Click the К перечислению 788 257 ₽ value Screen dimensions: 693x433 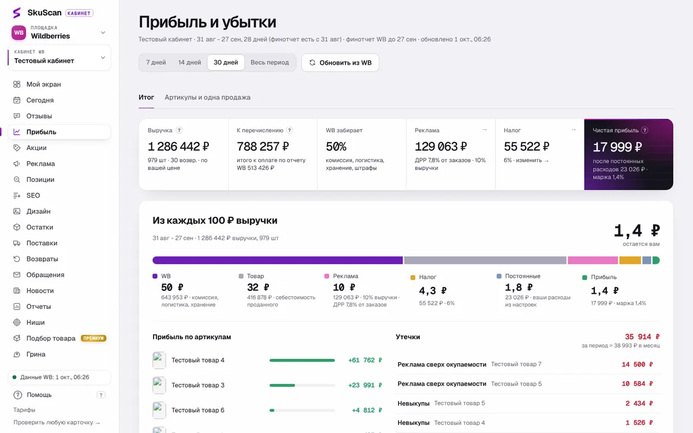tap(263, 147)
